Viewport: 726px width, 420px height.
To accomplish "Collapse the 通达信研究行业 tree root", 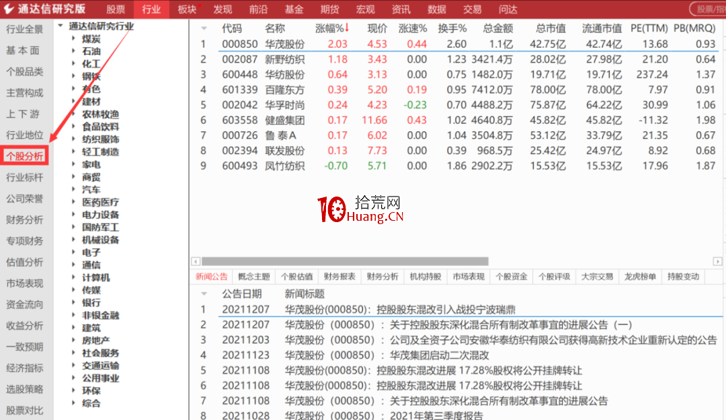I will pyautogui.click(x=61, y=26).
